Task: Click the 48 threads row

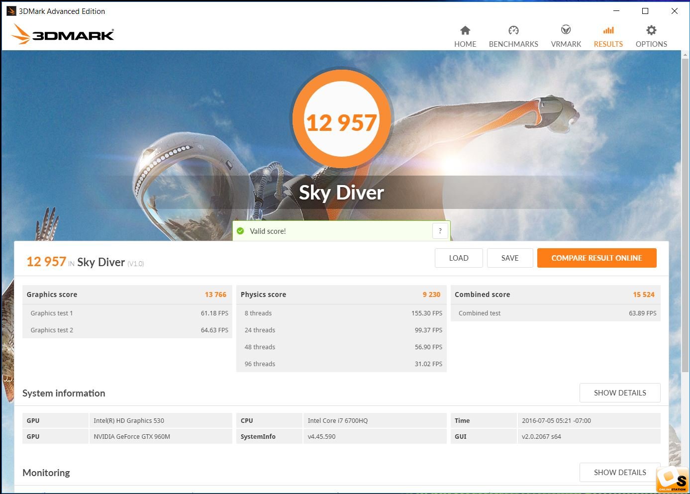Action: pos(341,347)
